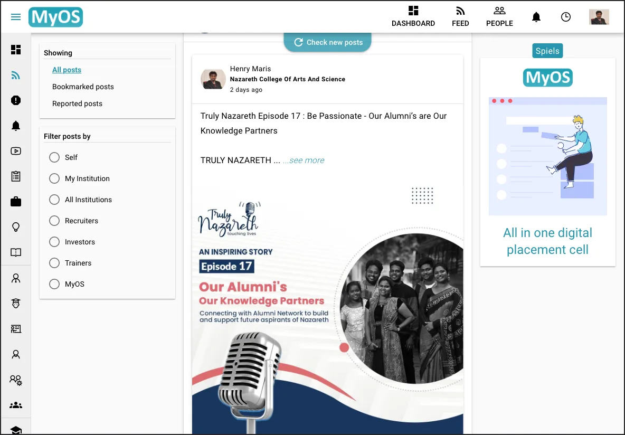Screen dimensions: 625x435
Task: Click the MyOS logo in header
Action: point(56,17)
